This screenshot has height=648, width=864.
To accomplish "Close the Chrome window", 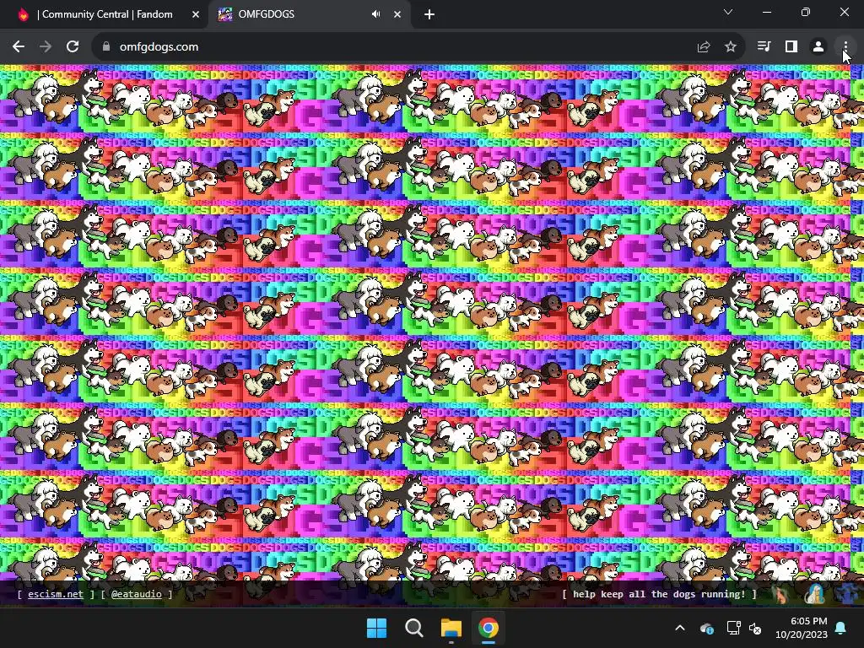I will [844, 12].
